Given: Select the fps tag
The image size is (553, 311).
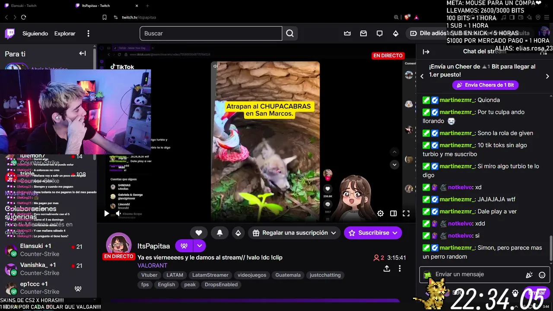Looking at the screenshot, I should (x=145, y=285).
